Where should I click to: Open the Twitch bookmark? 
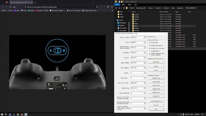(x=24, y=11)
